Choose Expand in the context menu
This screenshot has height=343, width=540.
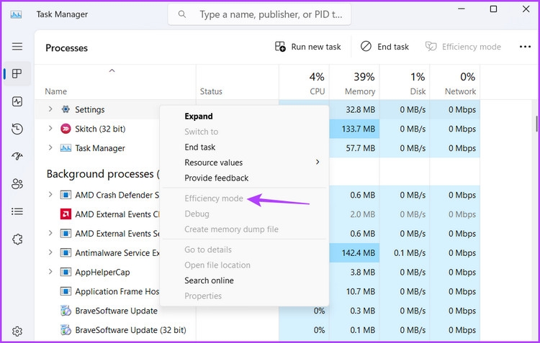244,116
